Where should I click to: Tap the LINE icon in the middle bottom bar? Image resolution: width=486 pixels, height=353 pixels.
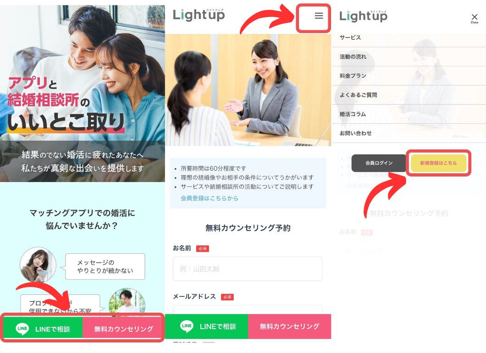coord(187,326)
